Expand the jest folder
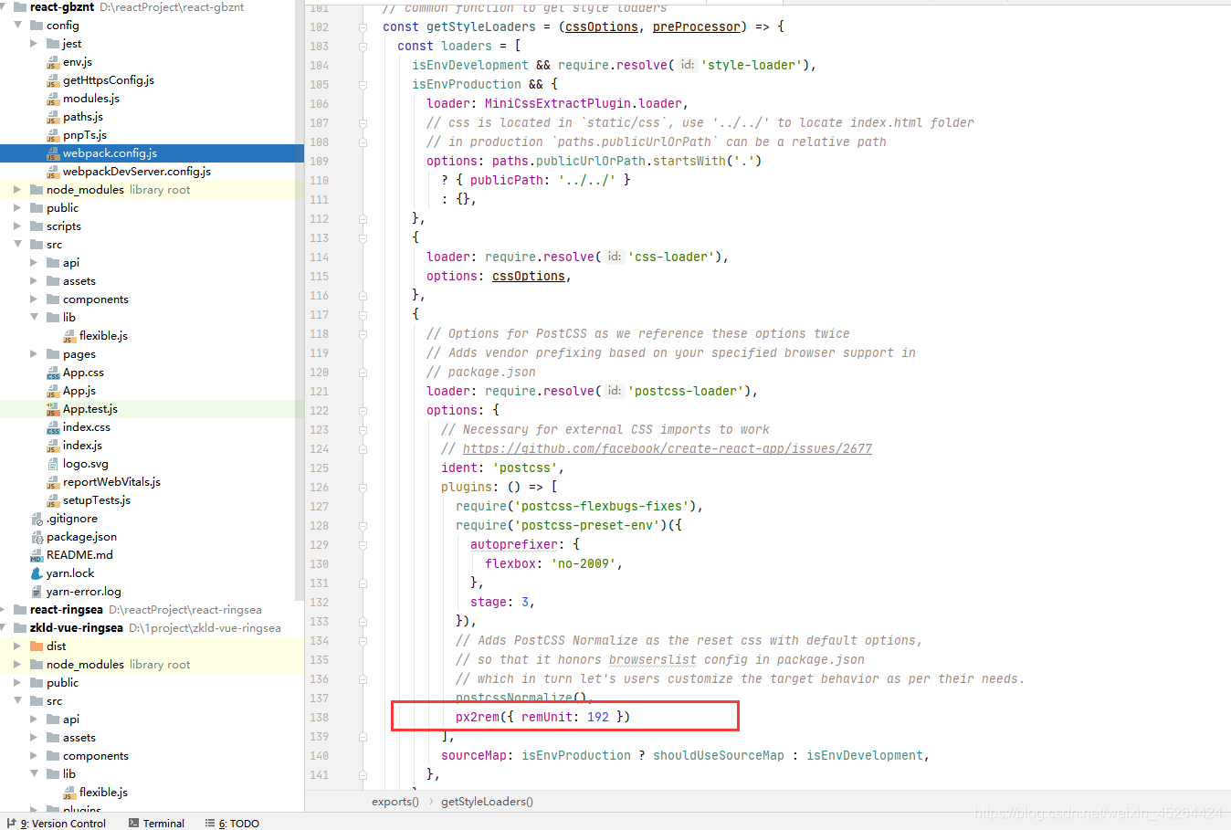Image resolution: width=1231 pixels, height=830 pixels. pyautogui.click(x=34, y=44)
